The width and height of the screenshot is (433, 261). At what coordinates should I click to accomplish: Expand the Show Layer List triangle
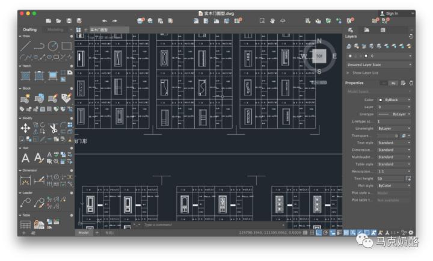click(x=347, y=72)
